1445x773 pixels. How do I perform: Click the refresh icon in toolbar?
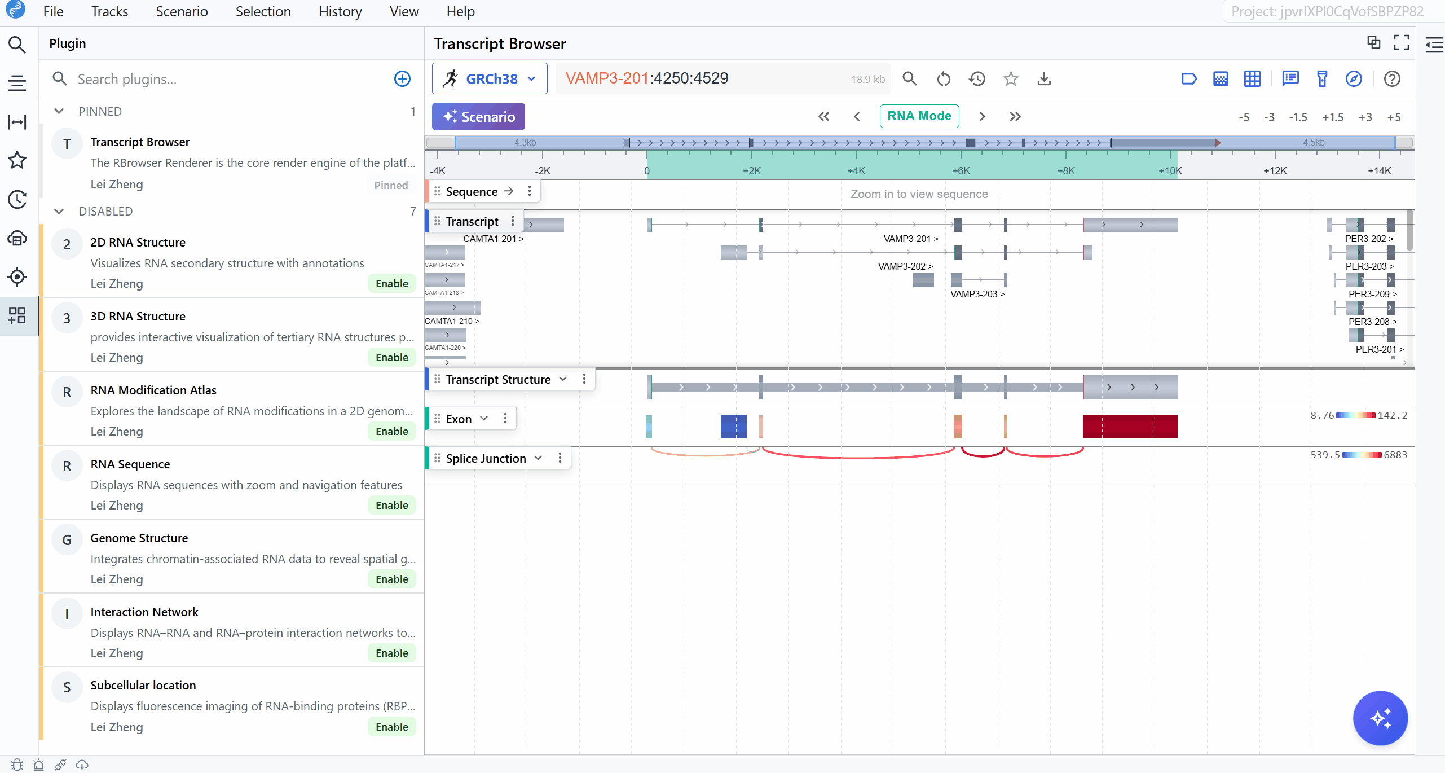click(944, 79)
